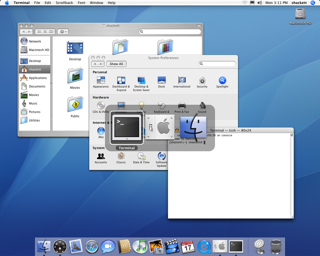Launch Safari from the Dock
The image size is (320, 256).
pos(92,246)
